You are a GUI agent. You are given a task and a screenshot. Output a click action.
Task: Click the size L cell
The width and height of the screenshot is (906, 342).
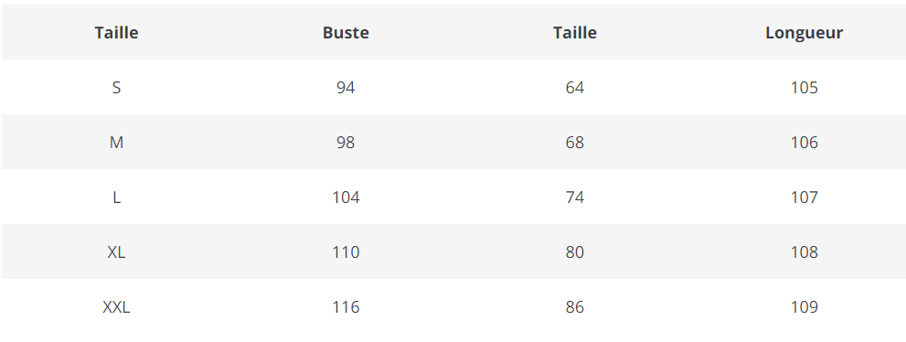[x=116, y=198]
